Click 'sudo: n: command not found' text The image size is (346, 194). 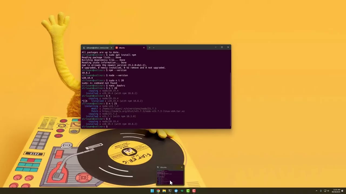[99, 83]
